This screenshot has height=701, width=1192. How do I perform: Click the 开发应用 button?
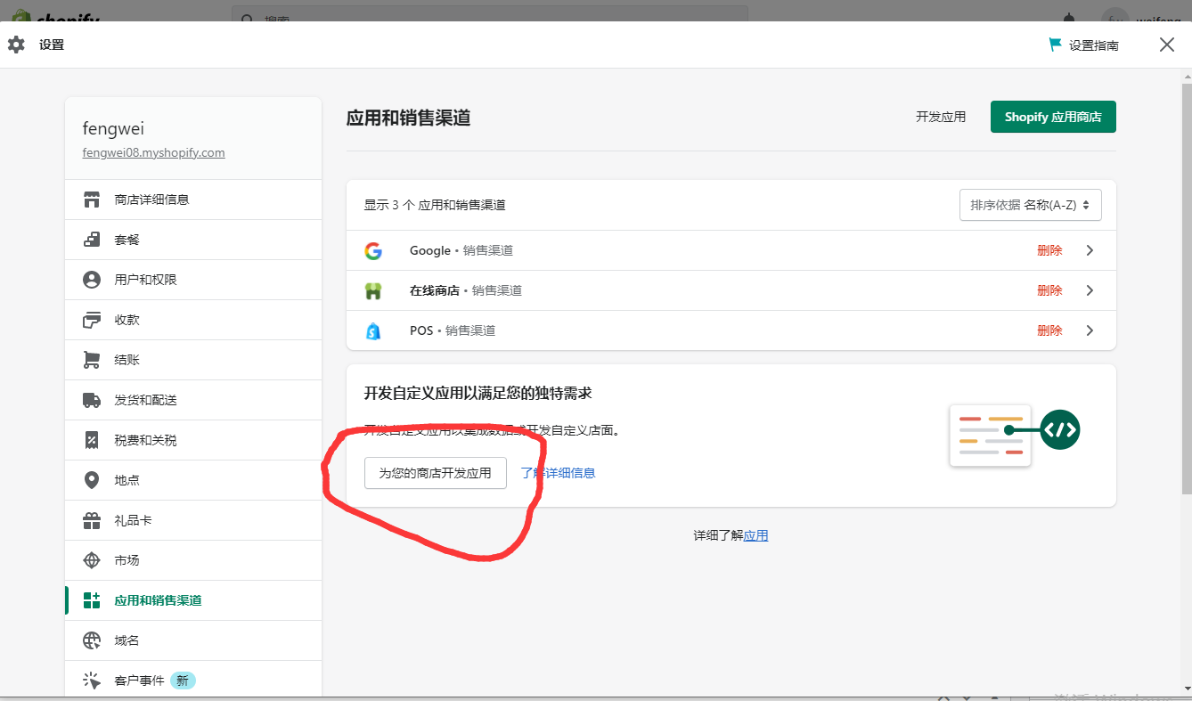pos(941,117)
